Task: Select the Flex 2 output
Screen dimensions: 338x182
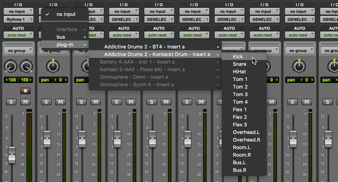Action: [244, 117]
